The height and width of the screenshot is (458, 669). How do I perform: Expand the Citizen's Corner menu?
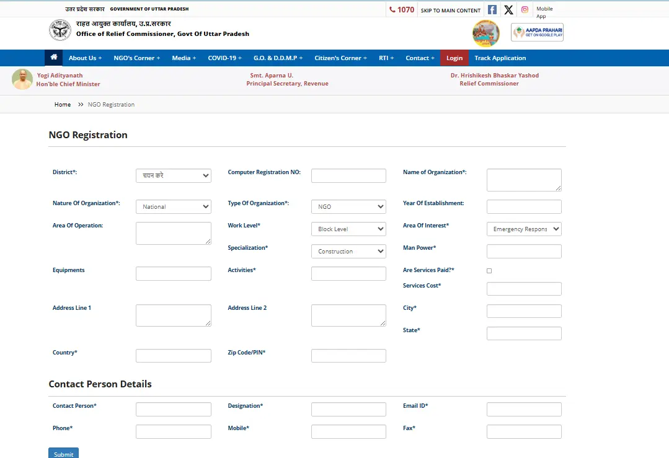(340, 58)
